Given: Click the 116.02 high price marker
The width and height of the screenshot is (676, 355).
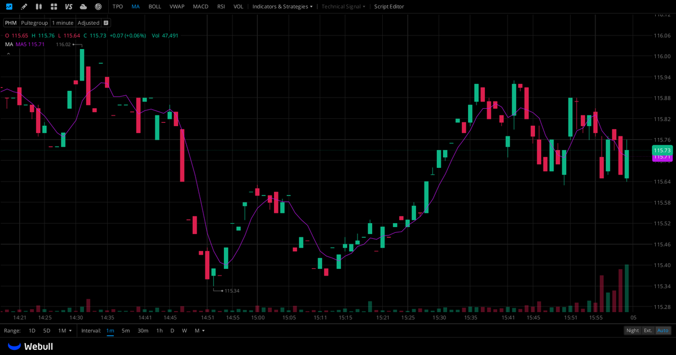Looking at the screenshot, I should point(63,45).
